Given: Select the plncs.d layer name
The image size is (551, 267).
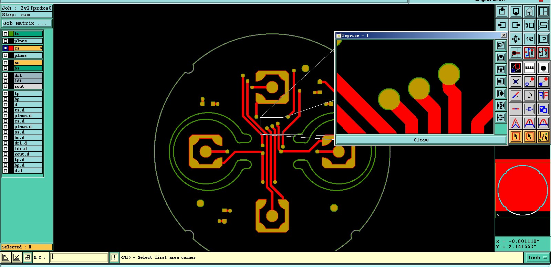Looking at the screenshot, I should [x=28, y=116].
